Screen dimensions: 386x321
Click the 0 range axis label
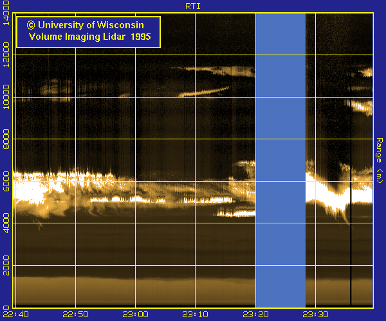tap(6, 308)
